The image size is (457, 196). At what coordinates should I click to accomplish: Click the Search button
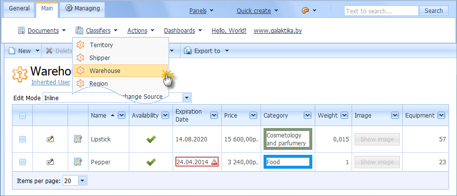pyautogui.click(x=434, y=11)
